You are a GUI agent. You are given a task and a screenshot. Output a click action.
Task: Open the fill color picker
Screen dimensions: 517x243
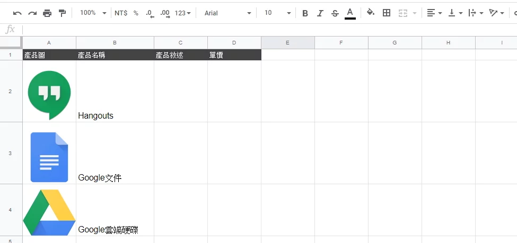[x=371, y=13]
